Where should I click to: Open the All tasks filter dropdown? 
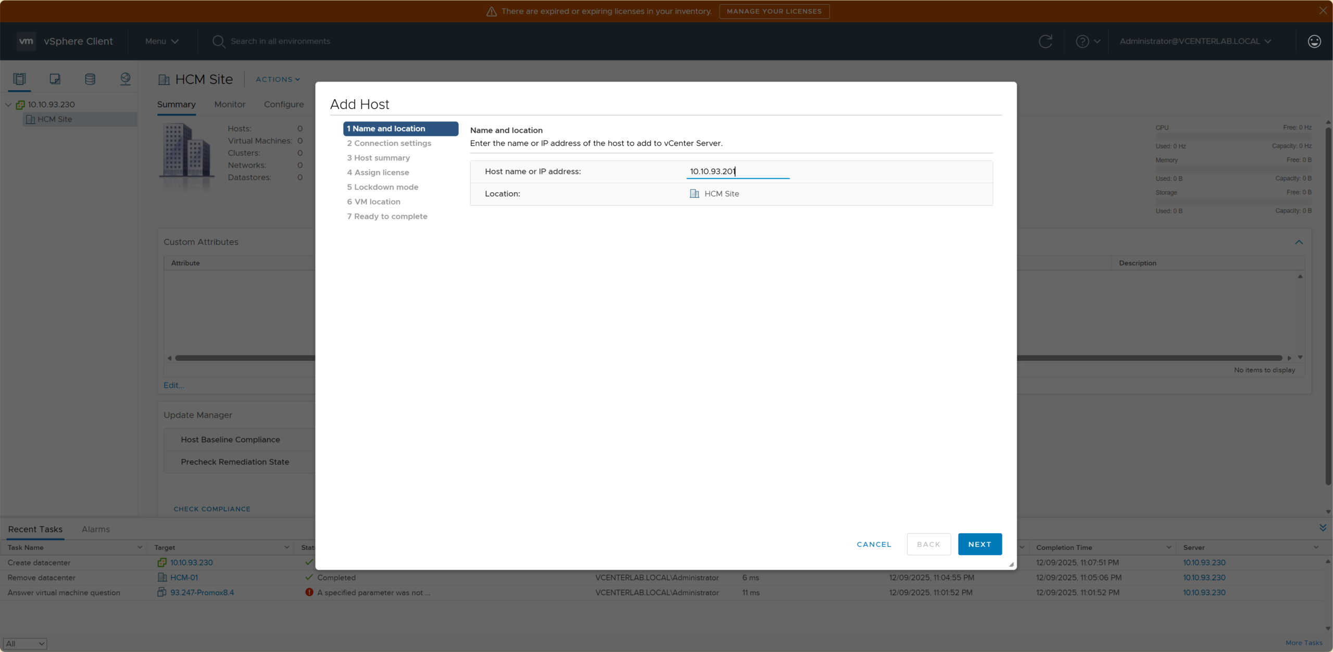25,644
